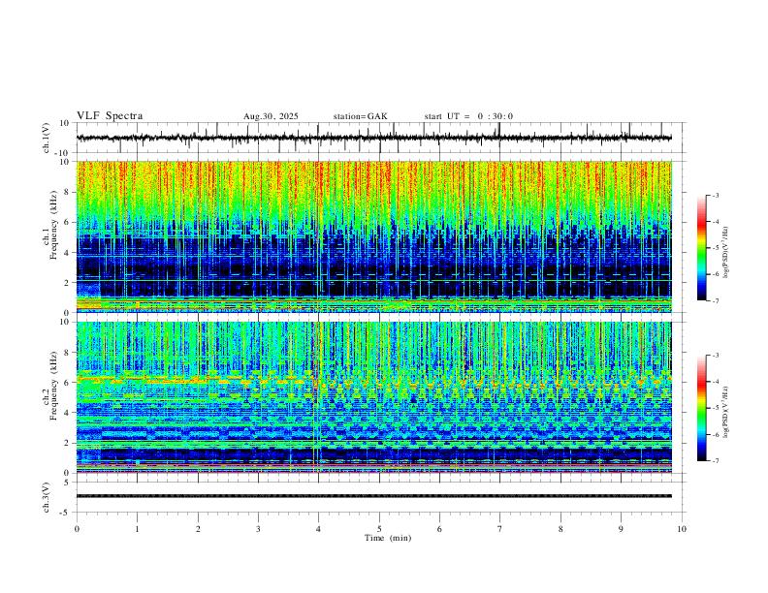The height and width of the screenshot is (593, 768).
Task: Click the "8" kHz tick on ch.1 frequency axis
Action: click(68, 192)
